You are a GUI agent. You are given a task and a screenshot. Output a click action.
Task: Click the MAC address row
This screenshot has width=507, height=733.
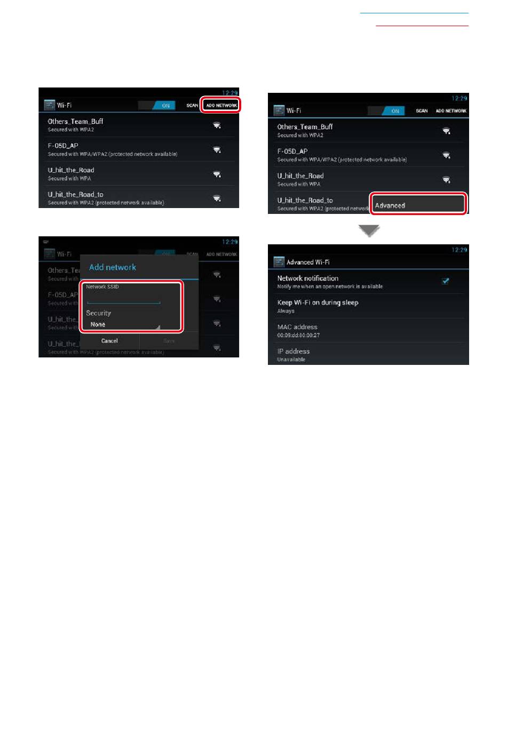coord(368,331)
